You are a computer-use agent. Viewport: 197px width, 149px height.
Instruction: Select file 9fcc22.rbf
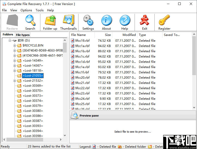[82, 88]
